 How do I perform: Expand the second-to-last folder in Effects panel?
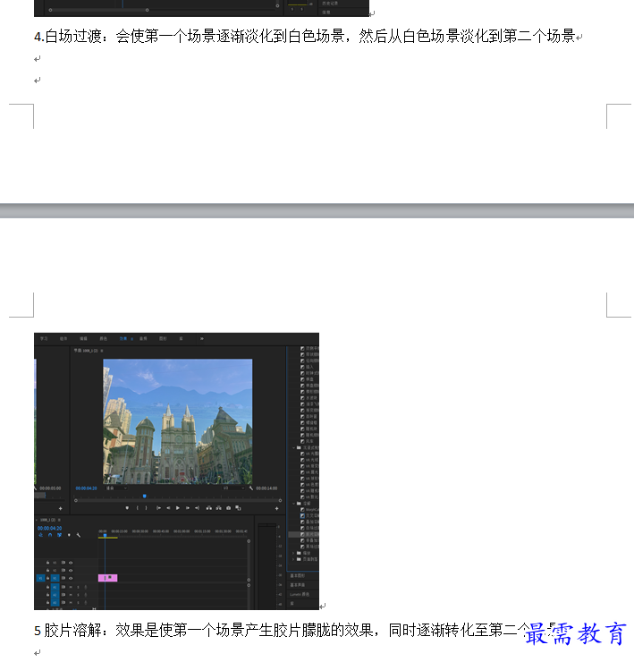[x=294, y=553]
